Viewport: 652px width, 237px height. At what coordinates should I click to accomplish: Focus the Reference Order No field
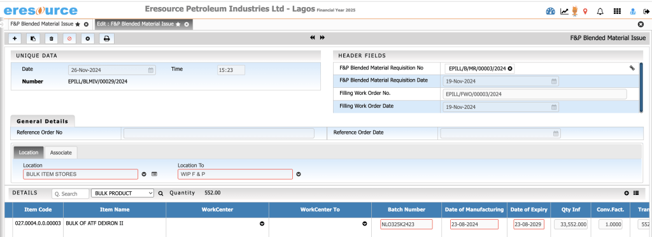tap(219, 133)
